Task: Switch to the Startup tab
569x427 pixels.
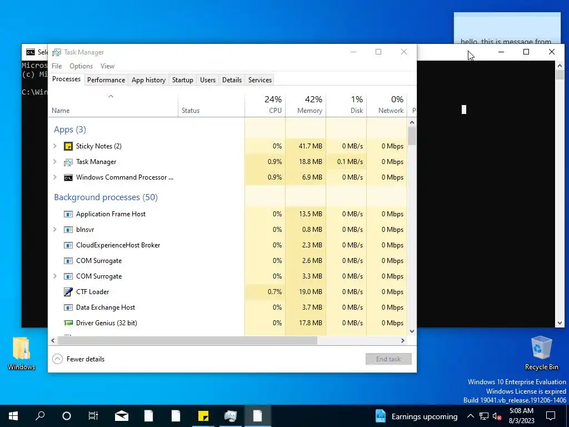Action: (x=182, y=80)
